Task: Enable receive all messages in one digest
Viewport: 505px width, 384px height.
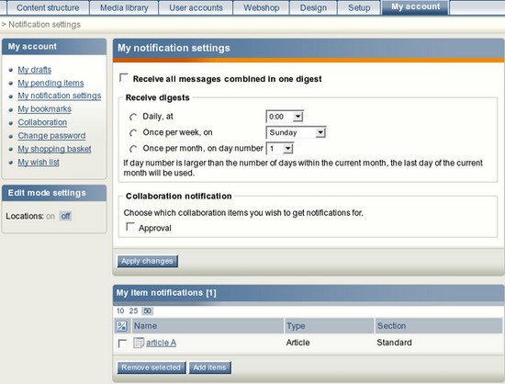Action: click(124, 78)
